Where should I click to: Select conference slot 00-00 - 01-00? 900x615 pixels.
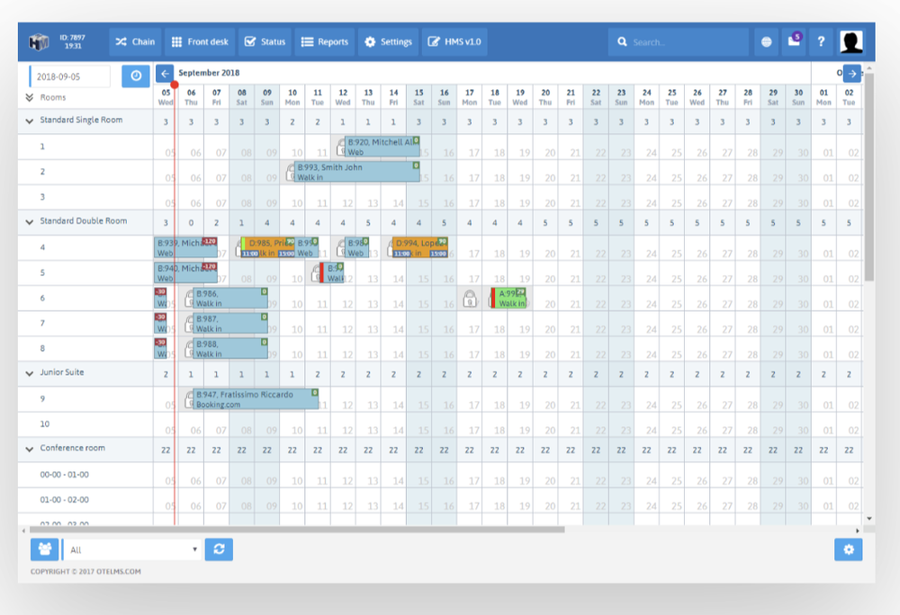coord(85,475)
